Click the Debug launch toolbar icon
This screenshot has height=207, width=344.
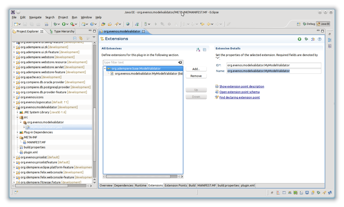(55, 24)
